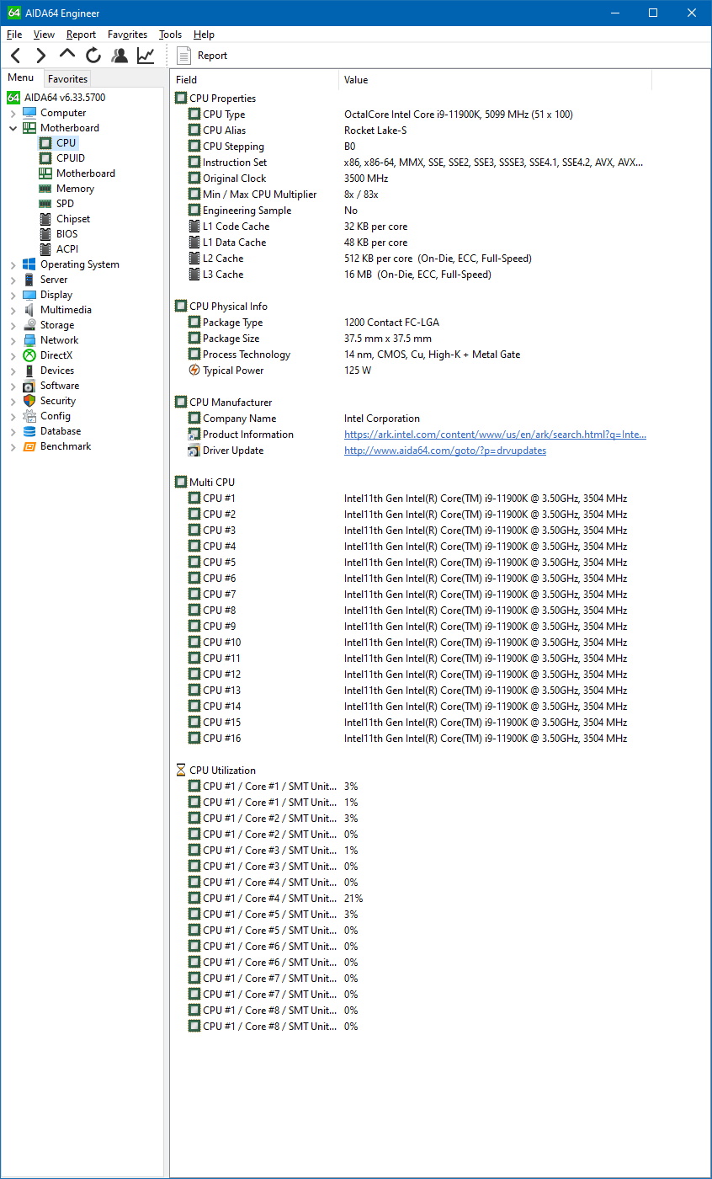Expand the Computer node
Image resolution: width=712 pixels, height=1179 pixels.
pyautogui.click(x=13, y=113)
